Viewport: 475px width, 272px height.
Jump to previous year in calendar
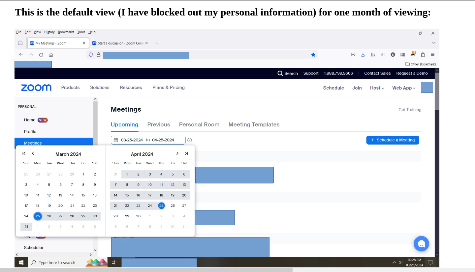coord(24,153)
